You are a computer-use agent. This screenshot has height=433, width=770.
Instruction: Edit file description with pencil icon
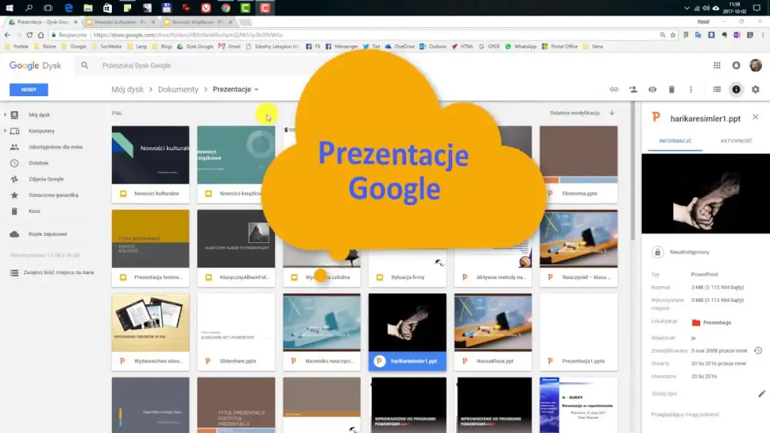point(761,392)
